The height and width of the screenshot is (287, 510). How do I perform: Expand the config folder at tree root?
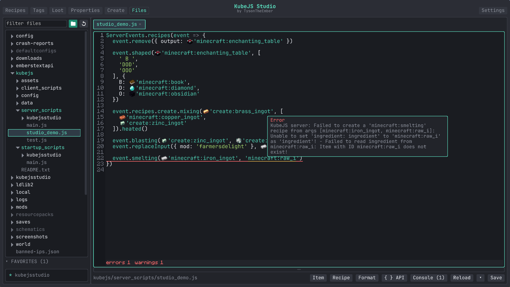tap(12, 36)
